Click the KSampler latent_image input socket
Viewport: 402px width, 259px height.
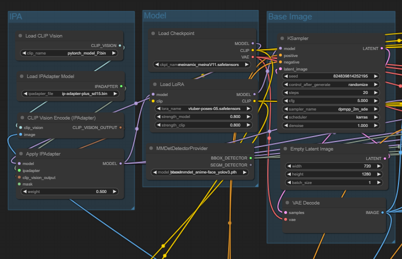point(281,69)
